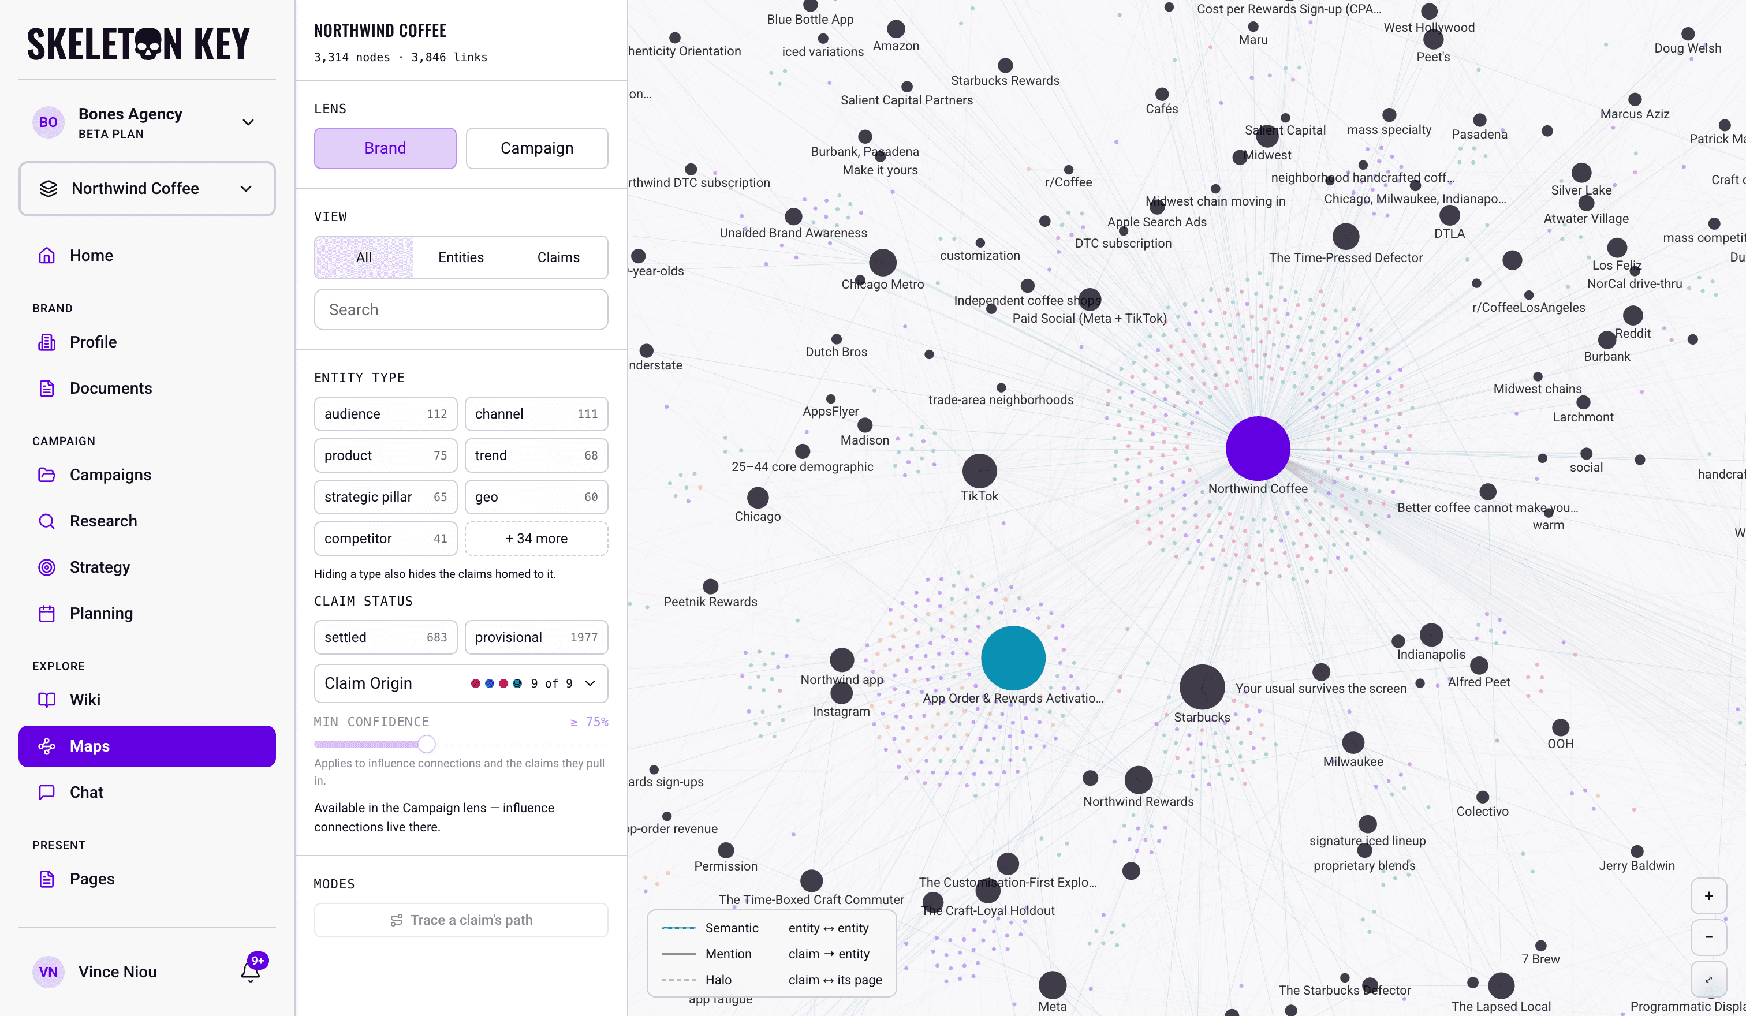The width and height of the screenshot is (1746, 1016).
Task: Select the Chicago Metro node
Action: pyautogui.click(x=883, y=263)
